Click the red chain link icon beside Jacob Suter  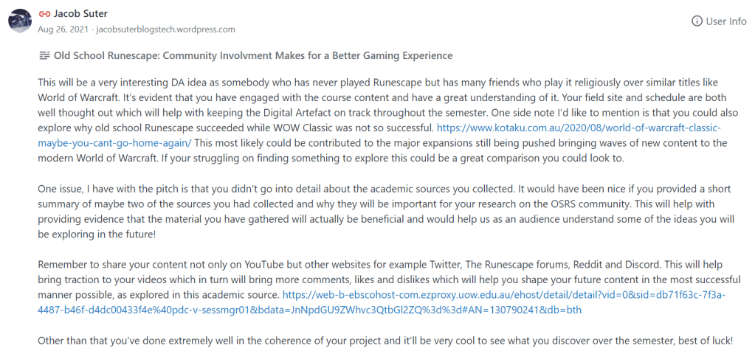(x=45, y=13)
